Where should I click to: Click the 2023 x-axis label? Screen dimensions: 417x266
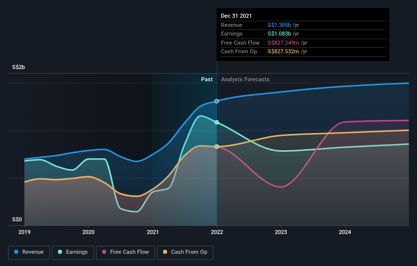[281, 232]
